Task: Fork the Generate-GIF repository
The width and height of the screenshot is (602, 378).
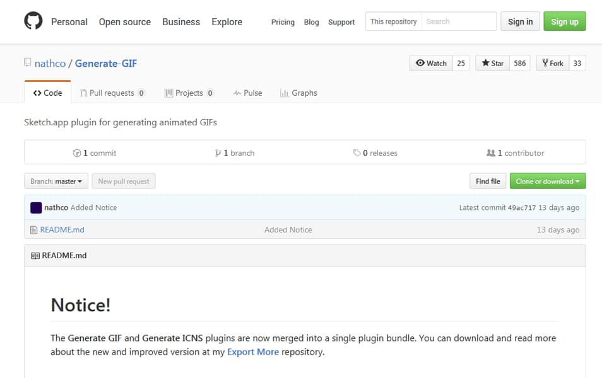Action: [552, 63]
